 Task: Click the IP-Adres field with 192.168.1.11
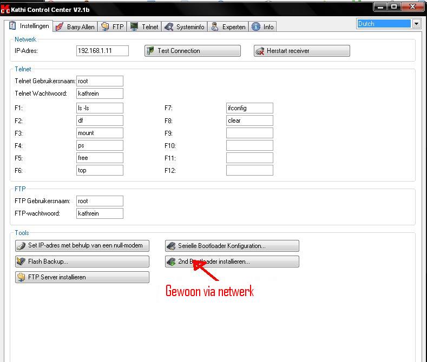102,51
